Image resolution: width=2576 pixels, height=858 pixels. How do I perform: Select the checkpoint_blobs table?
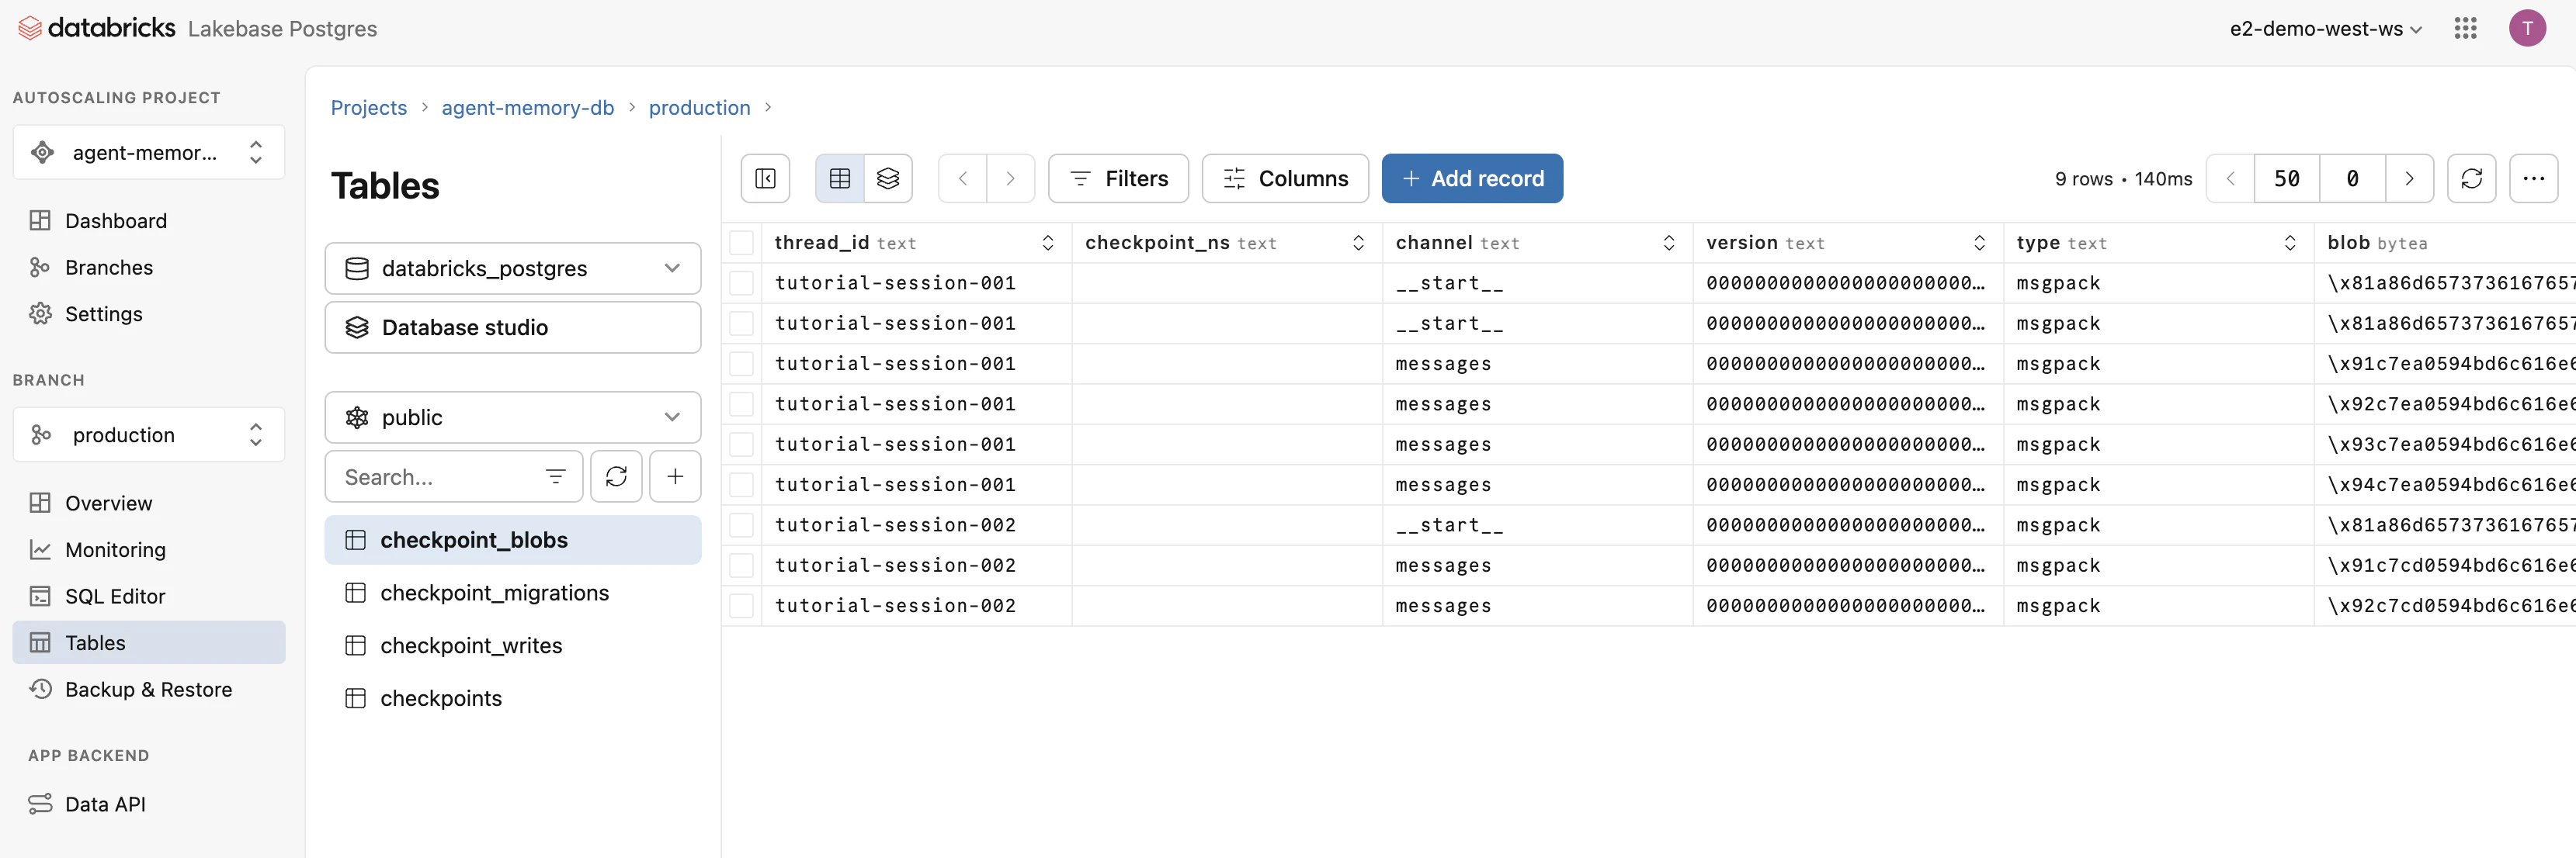[513, 539]
